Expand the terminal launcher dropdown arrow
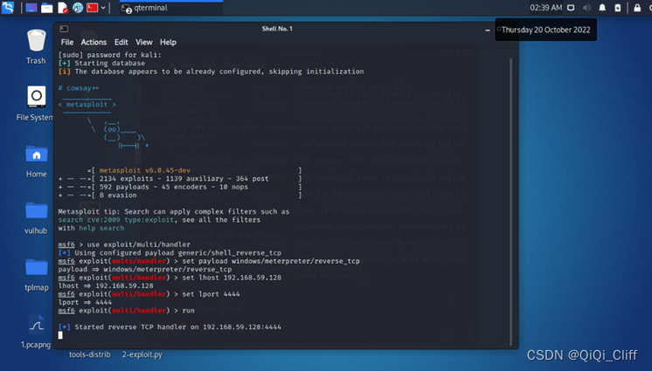The width and height of the screenshot is (652, 371). pos(103,8)
